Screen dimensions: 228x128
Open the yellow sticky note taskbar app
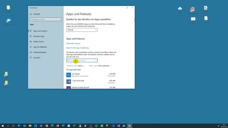(x=107, y=126)
